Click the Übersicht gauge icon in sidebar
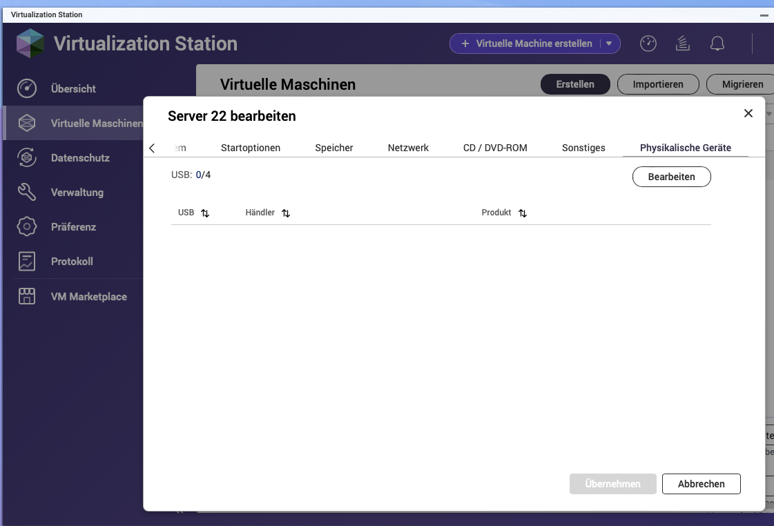This screenshot has height=526, width=774. [x=26, y=88]
